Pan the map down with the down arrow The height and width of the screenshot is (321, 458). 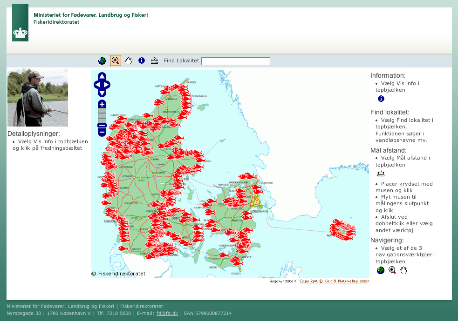[x=102, y=94]
